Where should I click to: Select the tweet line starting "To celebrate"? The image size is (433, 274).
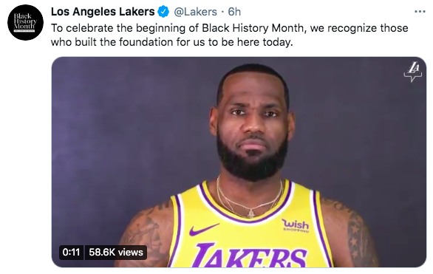pyautogui.click(x=230, y=28)
